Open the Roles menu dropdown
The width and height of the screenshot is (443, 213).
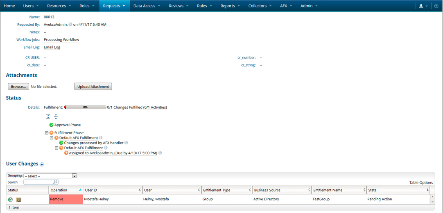point(87,6)
